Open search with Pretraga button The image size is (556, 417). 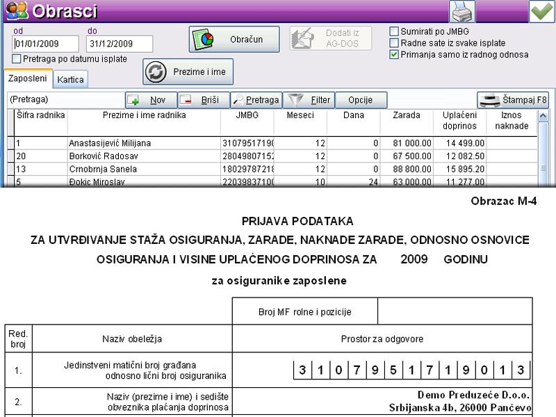pyautogui.click(x=256, y=100)
